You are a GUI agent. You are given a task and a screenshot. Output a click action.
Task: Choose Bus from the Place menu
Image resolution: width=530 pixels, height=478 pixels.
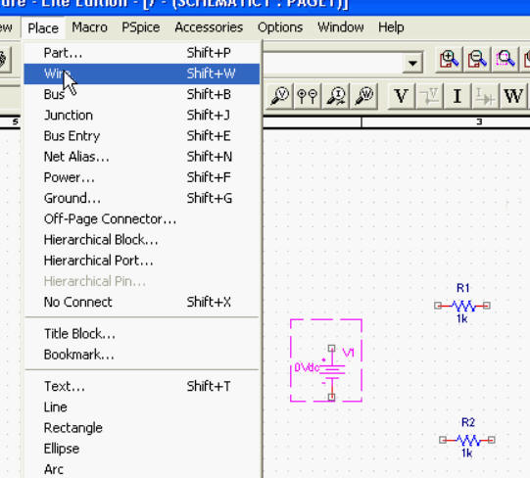(142, 94)
